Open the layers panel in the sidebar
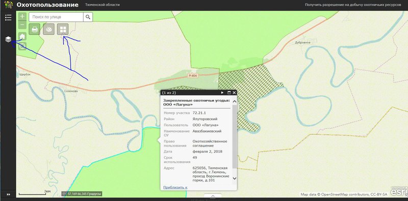This screenshot has width=408, height=201. [8, 40]
